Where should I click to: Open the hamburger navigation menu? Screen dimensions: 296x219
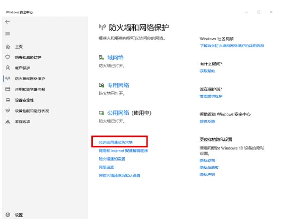point(7,34)
